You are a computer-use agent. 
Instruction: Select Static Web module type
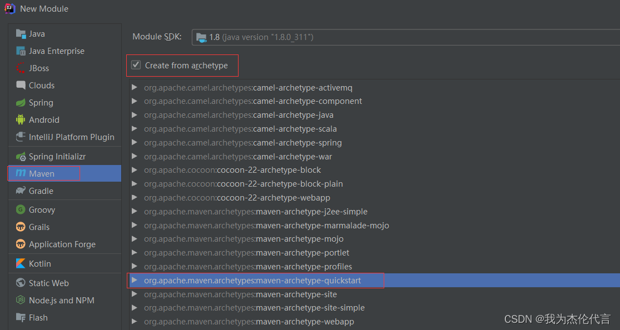(65, 283)
